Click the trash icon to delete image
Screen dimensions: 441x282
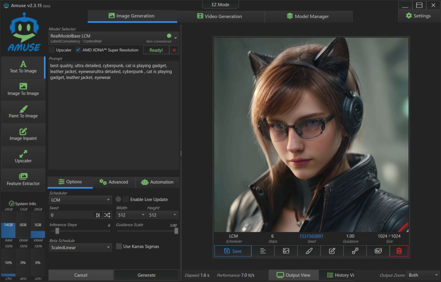(x=399, y=251)
